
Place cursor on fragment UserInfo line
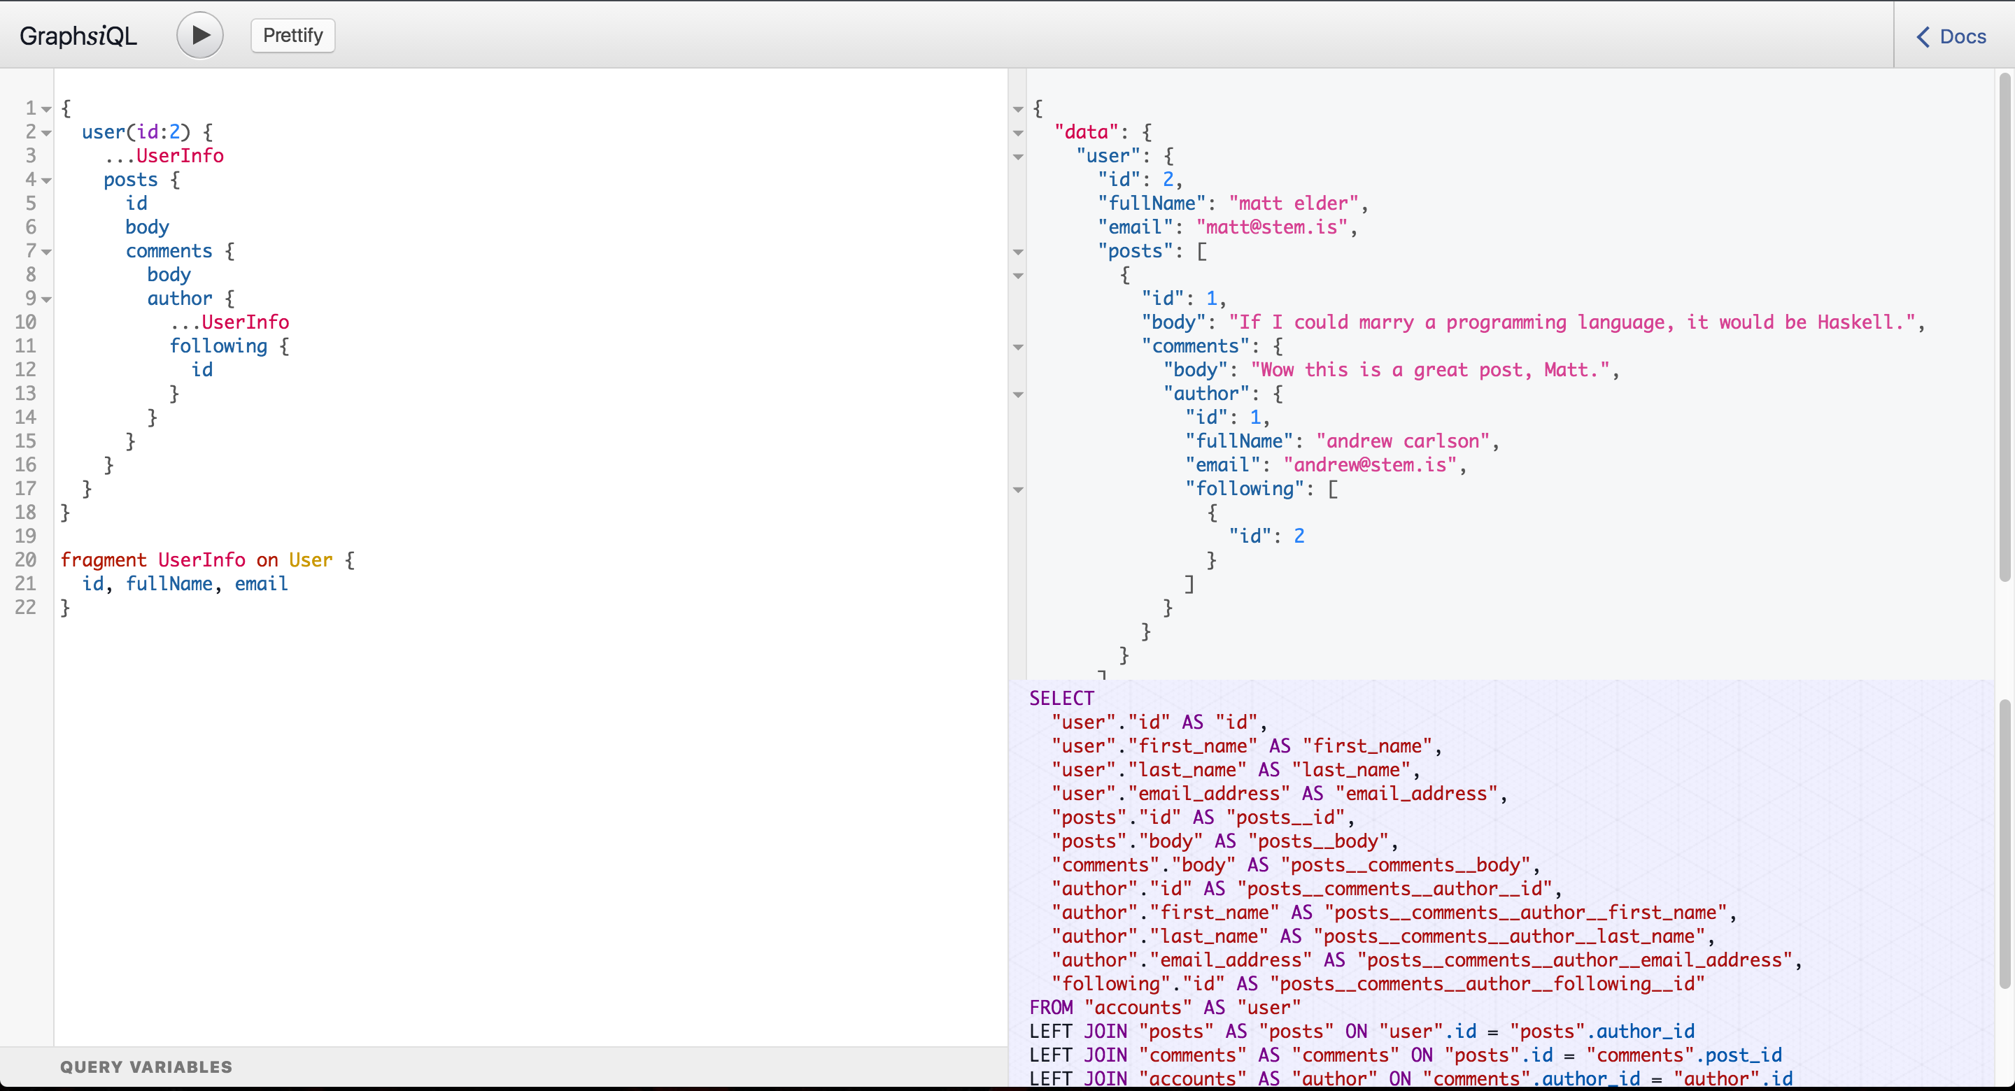click(201, 560)
